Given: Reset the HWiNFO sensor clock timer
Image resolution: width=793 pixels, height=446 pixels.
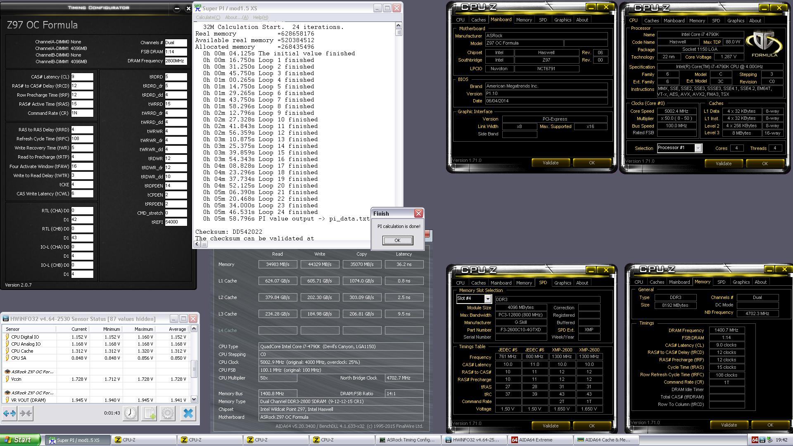Looking at the screenshot, I should coord(131,413).
